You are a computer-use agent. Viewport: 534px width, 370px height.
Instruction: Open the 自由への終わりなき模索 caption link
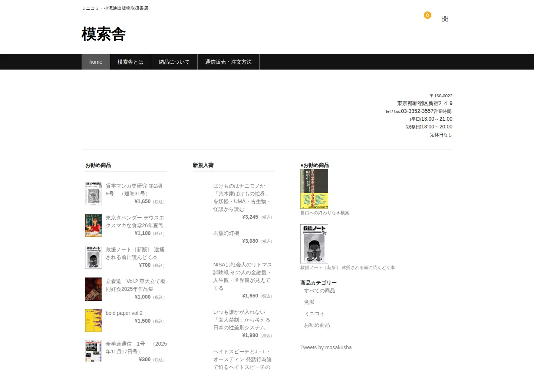pos(325,213)
